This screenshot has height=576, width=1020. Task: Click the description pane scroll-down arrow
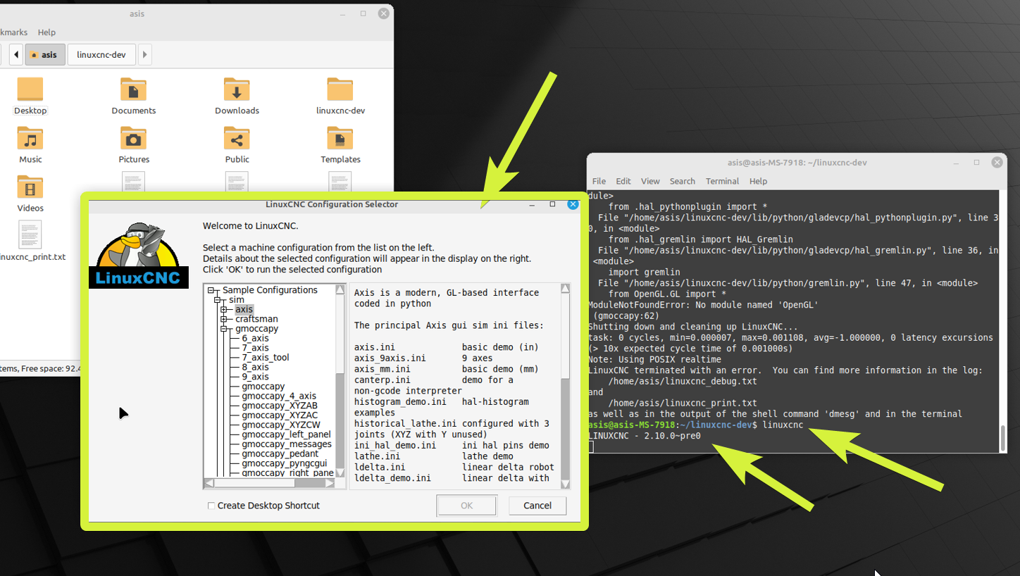click(x=565, y=483)
